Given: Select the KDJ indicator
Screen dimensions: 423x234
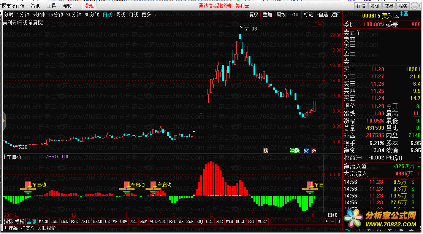Looking at the screenshot, I should 200,221.
